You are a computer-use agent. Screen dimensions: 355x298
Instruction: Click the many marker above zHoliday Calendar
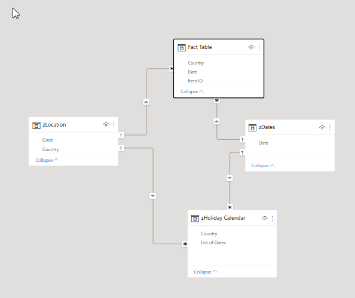229,207
